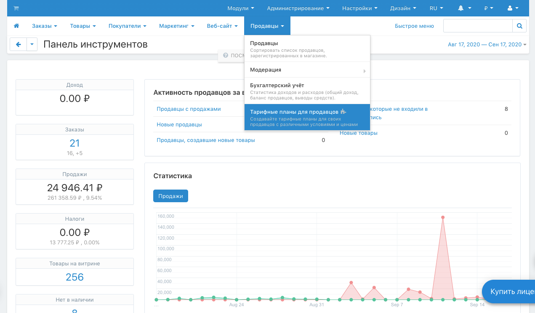Open the Дизайн dropdown
Screen dimensions: 535x313
[x=403, y=8]
